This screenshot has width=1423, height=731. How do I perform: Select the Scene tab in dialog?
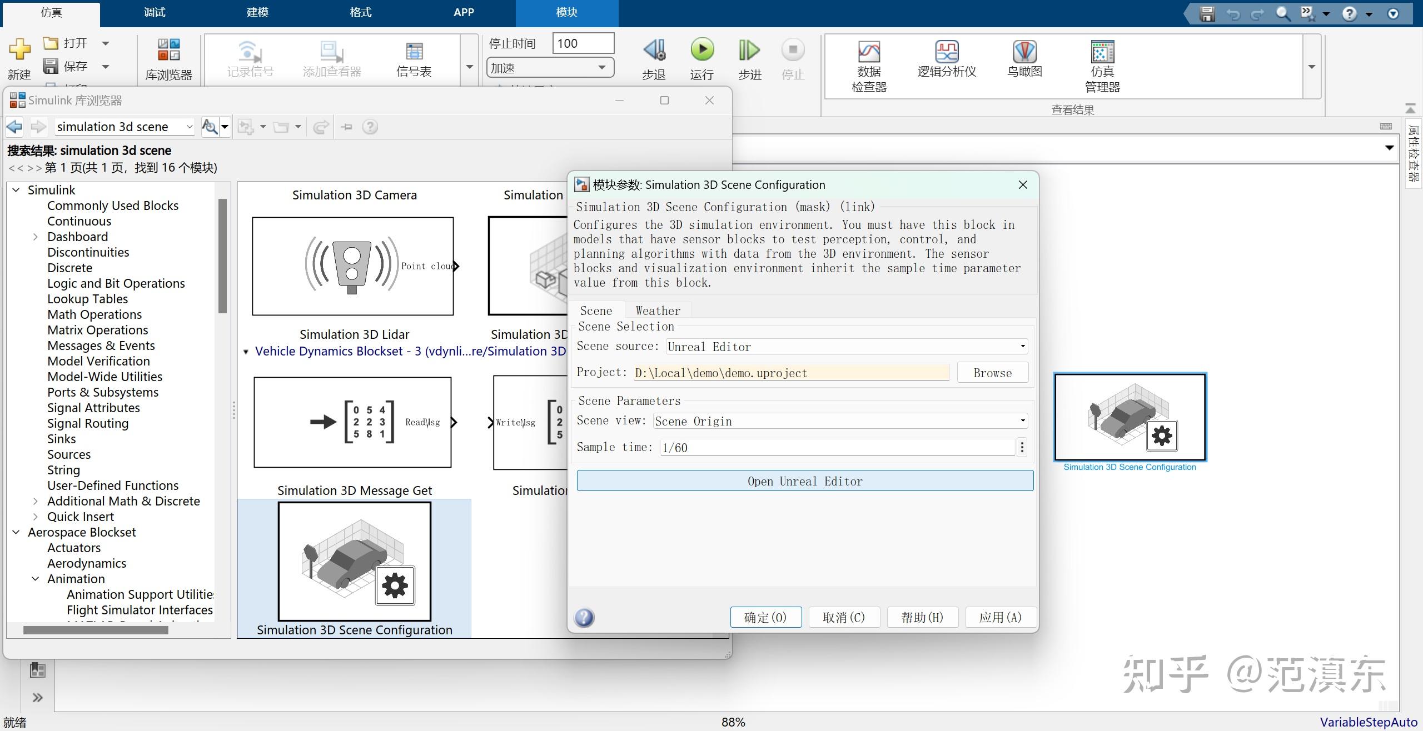click(596, 311)
